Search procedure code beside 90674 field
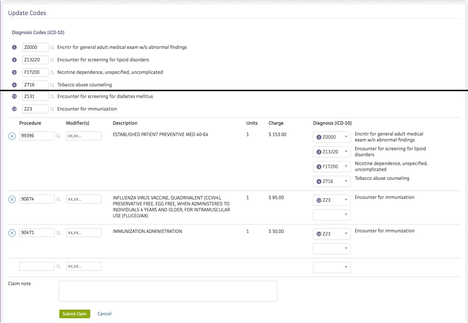Screen dimensions: 468x323 tap(58, 199)
